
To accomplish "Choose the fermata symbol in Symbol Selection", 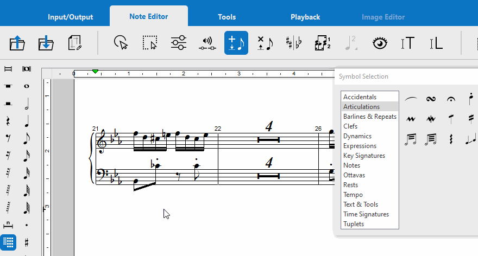I will click(x=450, y=99).
